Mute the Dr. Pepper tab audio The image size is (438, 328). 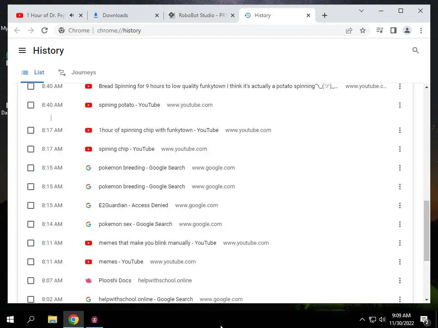[72, 15]
